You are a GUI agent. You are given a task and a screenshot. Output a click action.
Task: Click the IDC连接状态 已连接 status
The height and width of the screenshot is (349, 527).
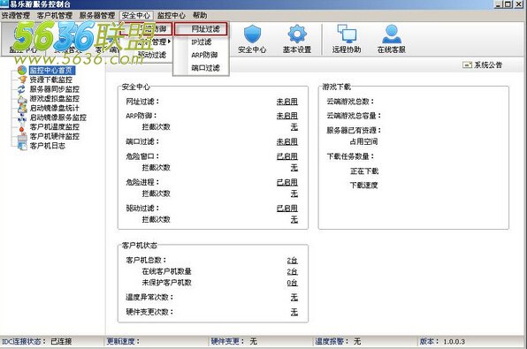click(36, 342)
